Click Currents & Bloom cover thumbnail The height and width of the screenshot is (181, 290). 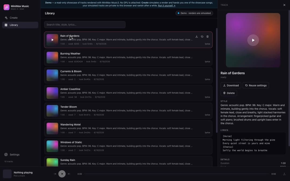(x=52, y=75)
